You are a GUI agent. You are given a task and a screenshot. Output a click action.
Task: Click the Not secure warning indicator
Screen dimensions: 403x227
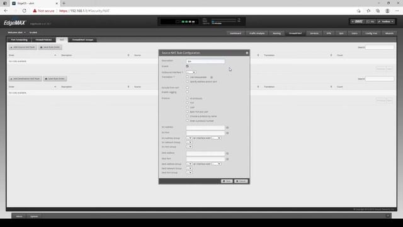coord(43,11)
